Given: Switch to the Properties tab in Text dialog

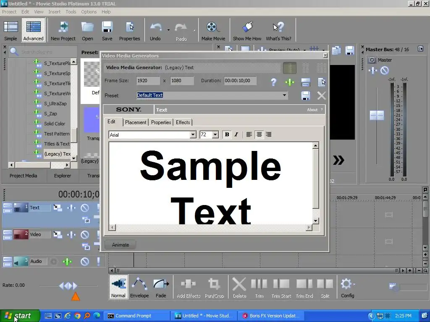Looking at the screenshot, I should pyautogui.click(x=161, y=122).
